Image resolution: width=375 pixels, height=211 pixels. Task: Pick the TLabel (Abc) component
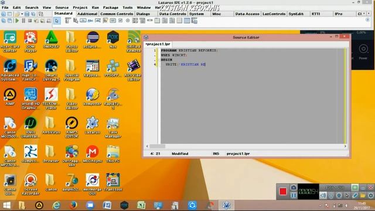pyautogui.click(x=90, y=21)
